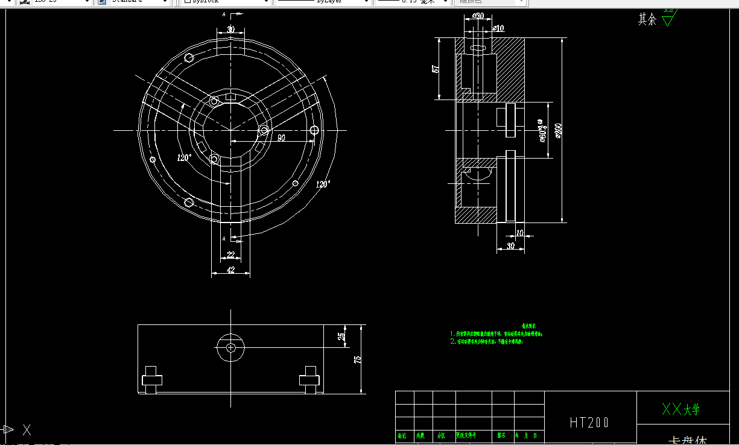Select the left 120° angle dimension
This screenshot has height=445, width=739.
[184, 157]
